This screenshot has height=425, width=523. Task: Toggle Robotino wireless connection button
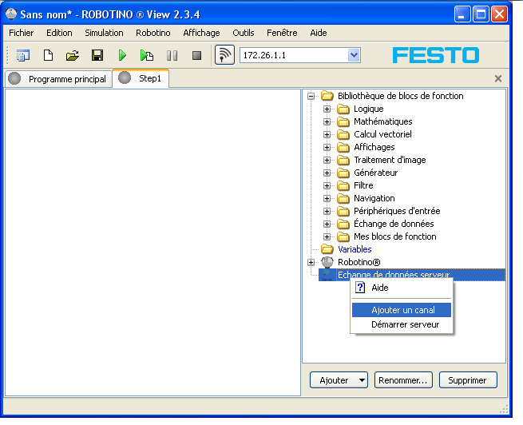coord(224,55)
